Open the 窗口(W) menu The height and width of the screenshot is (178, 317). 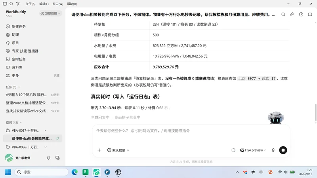[x=57, y=4]
